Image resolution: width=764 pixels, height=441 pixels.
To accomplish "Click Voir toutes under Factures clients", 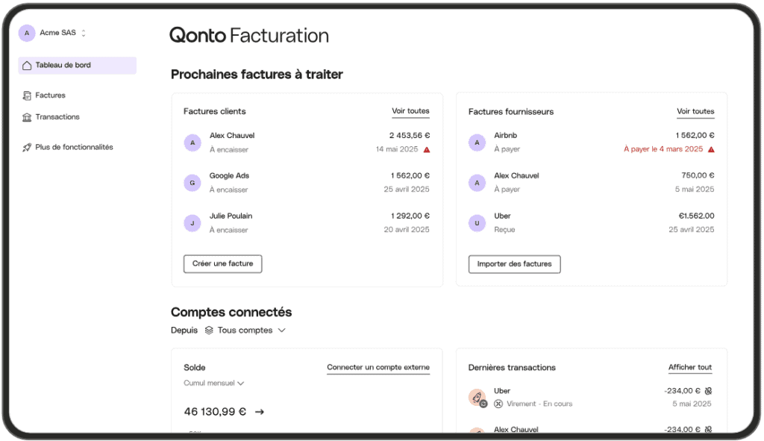I will pyautogui.click(x=410, y=111).
